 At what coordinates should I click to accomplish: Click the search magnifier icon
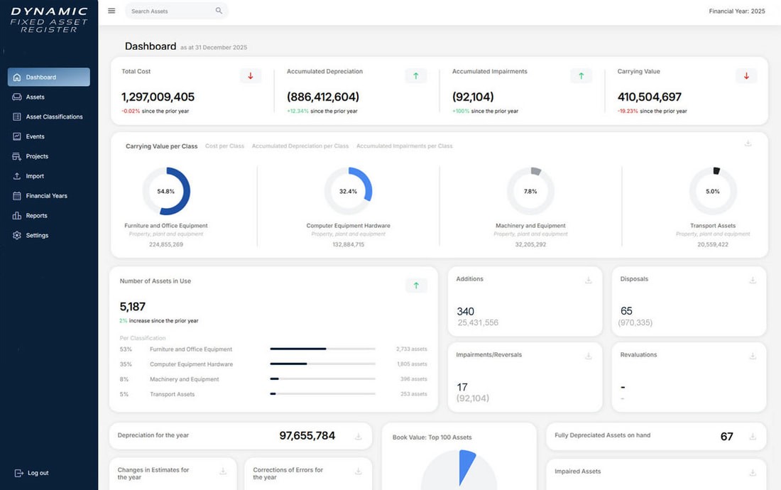click(x=219, y=11)
